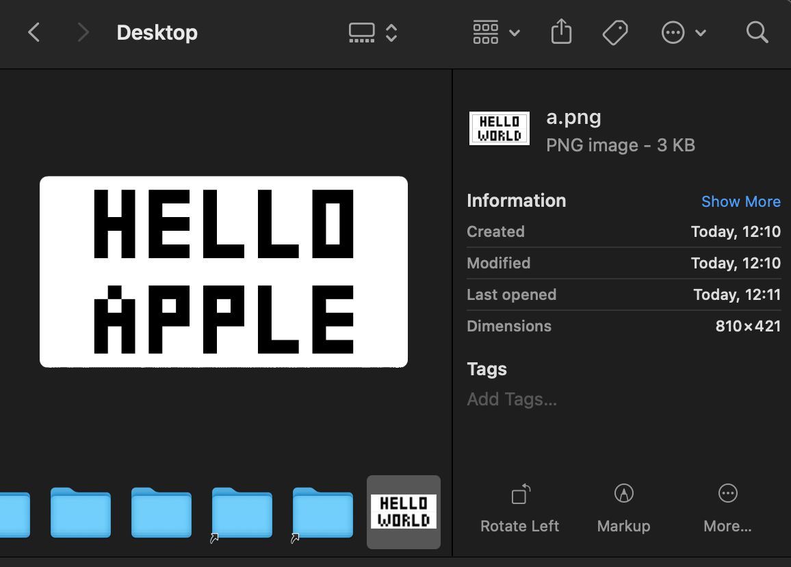The width and height of the screenshot is (791, 567).
Task: Open the ellipsis action menu in the toolbar
Action: (684, 33)
